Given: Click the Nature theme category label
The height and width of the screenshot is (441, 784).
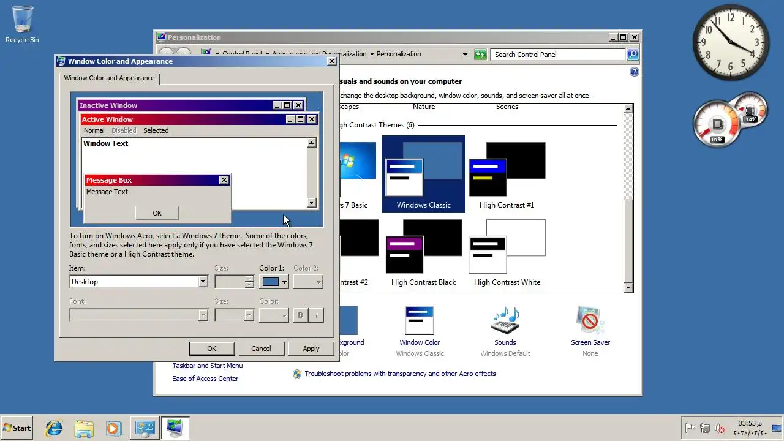Looking at the screenshot, I should [x=424, y=107].
